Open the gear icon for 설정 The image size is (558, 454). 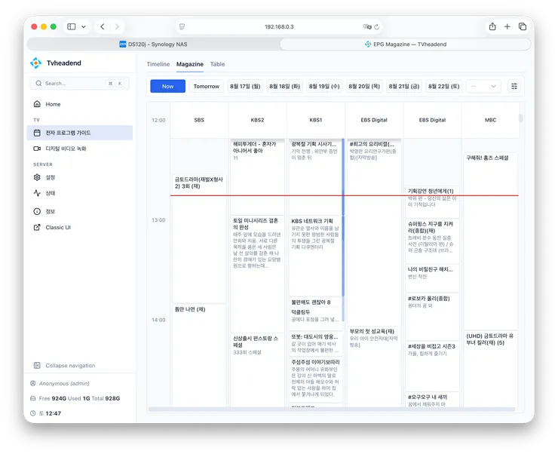pos(37,177)
